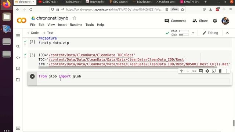This screenshot has height=132, width=235.
Task: Mirror cell in tab icon
Action: coord(214,71)
